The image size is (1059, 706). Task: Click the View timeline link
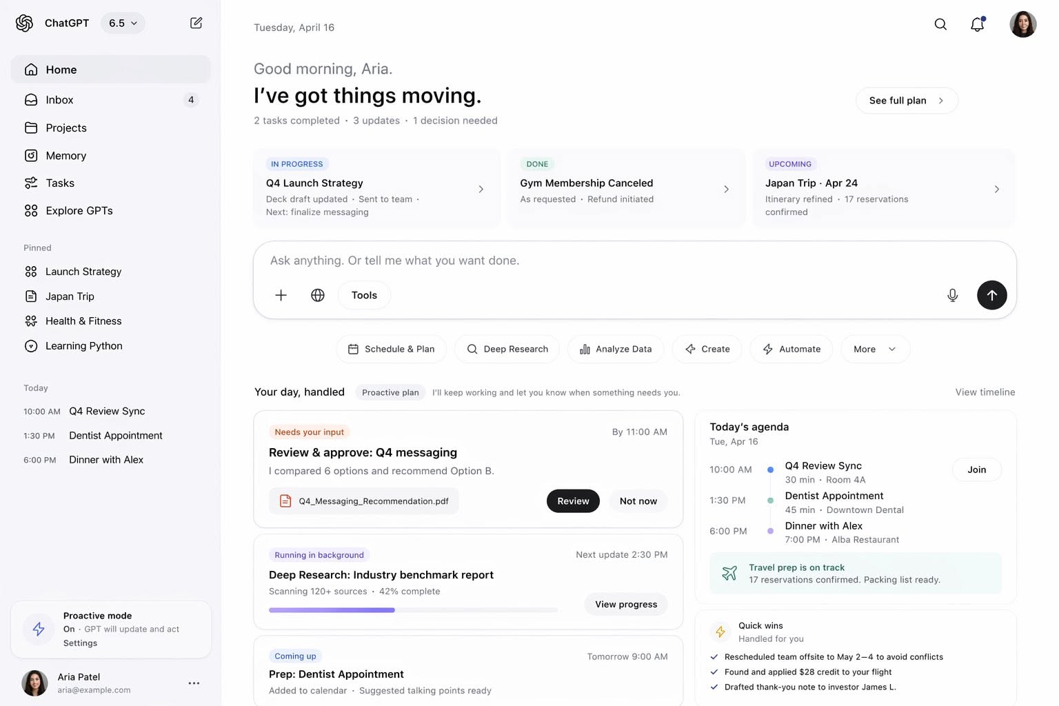[x=985, y=392]
